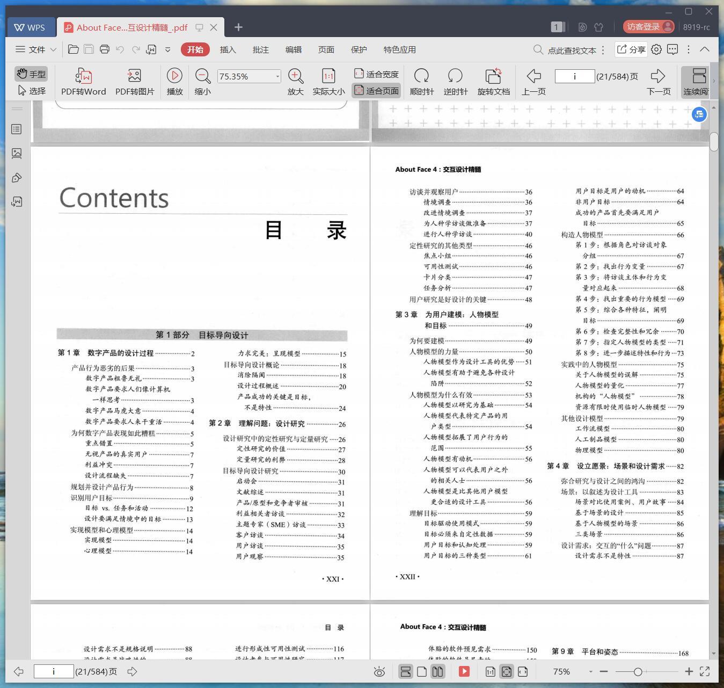Toggle 连续阅读 mode in the toolbar
The width and height of the screenshot is (724, 688).
tap(696, 82)
